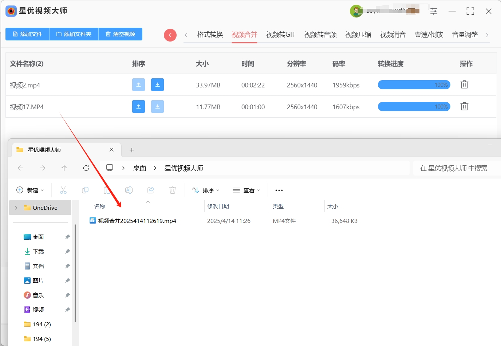Select the 视频17.MP4 file name

coord(27,107)
